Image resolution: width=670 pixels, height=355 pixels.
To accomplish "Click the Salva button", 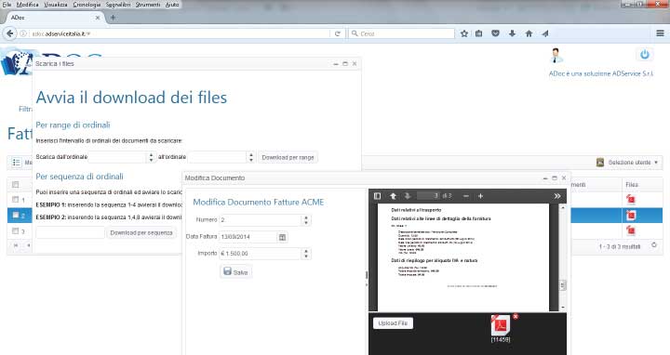I will (235, 271).
